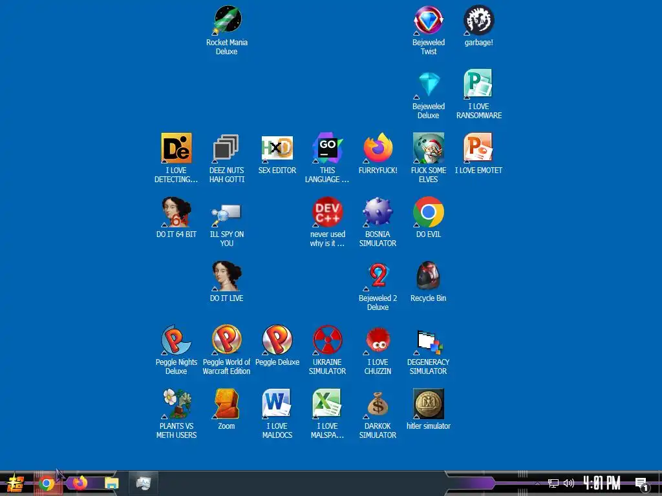Open the clock showing 4:01 PM
662x496 pixels.
pos(602,483)
